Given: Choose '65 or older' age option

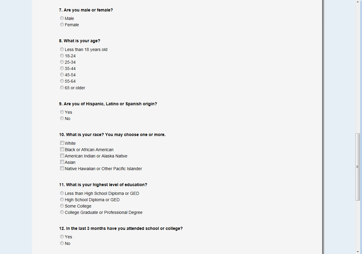Looking at the screenshot, I should pos(62,87).
